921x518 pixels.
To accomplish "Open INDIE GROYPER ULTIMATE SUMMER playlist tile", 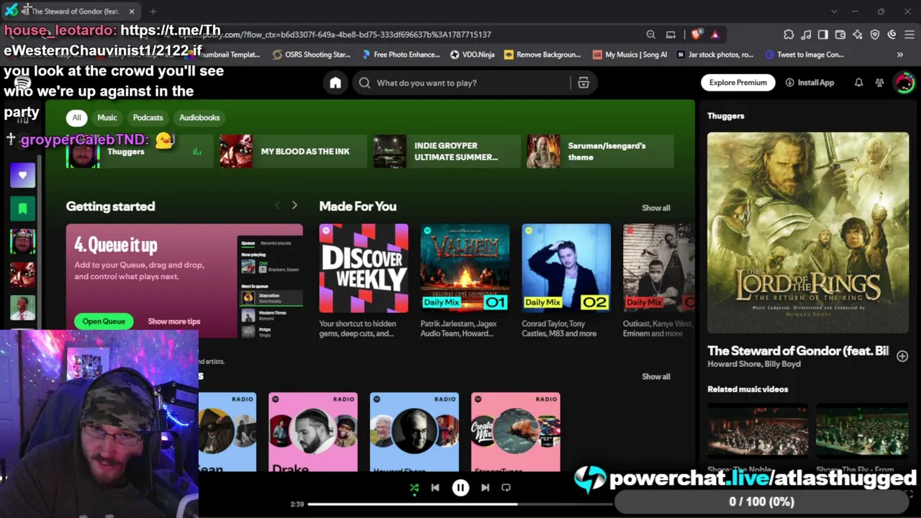I will coord(447,151).
